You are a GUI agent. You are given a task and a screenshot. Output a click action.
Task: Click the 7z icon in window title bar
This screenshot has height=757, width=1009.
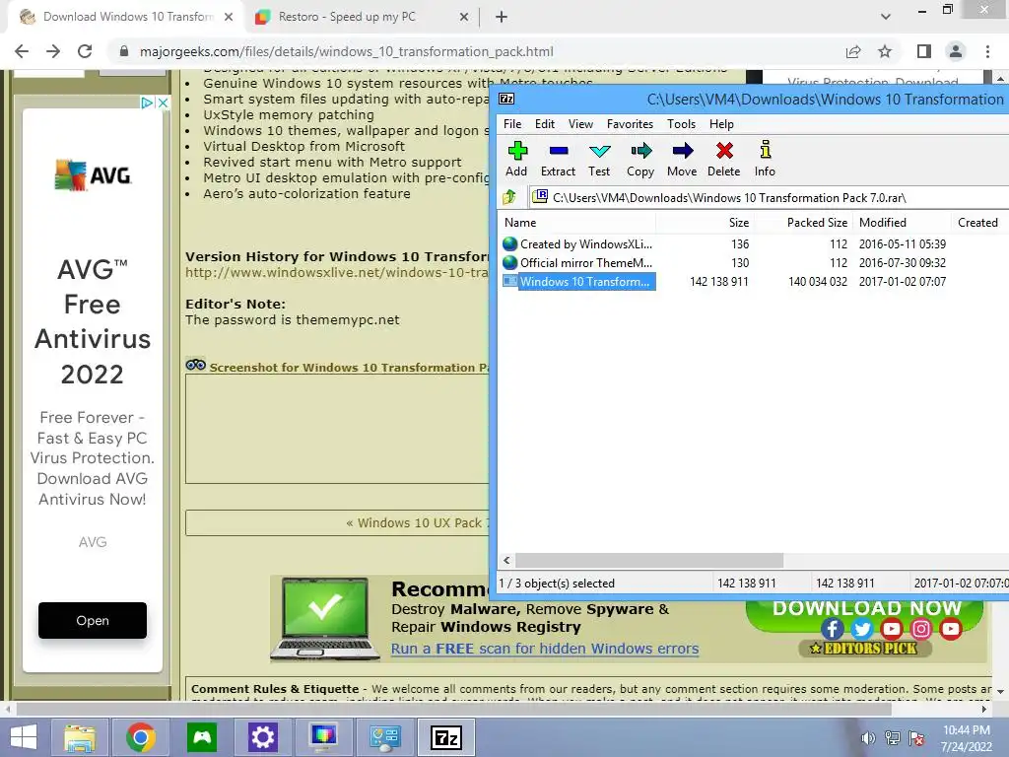tap(507, 99)
